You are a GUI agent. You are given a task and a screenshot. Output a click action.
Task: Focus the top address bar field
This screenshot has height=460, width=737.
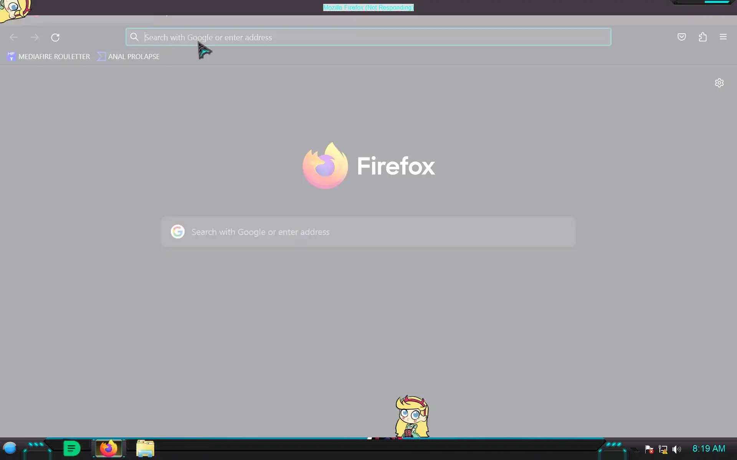(368, 37)
